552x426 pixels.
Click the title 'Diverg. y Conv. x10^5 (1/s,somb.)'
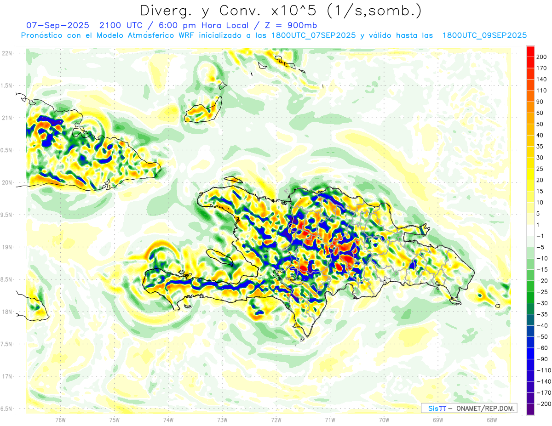click(x=281, y=11)
